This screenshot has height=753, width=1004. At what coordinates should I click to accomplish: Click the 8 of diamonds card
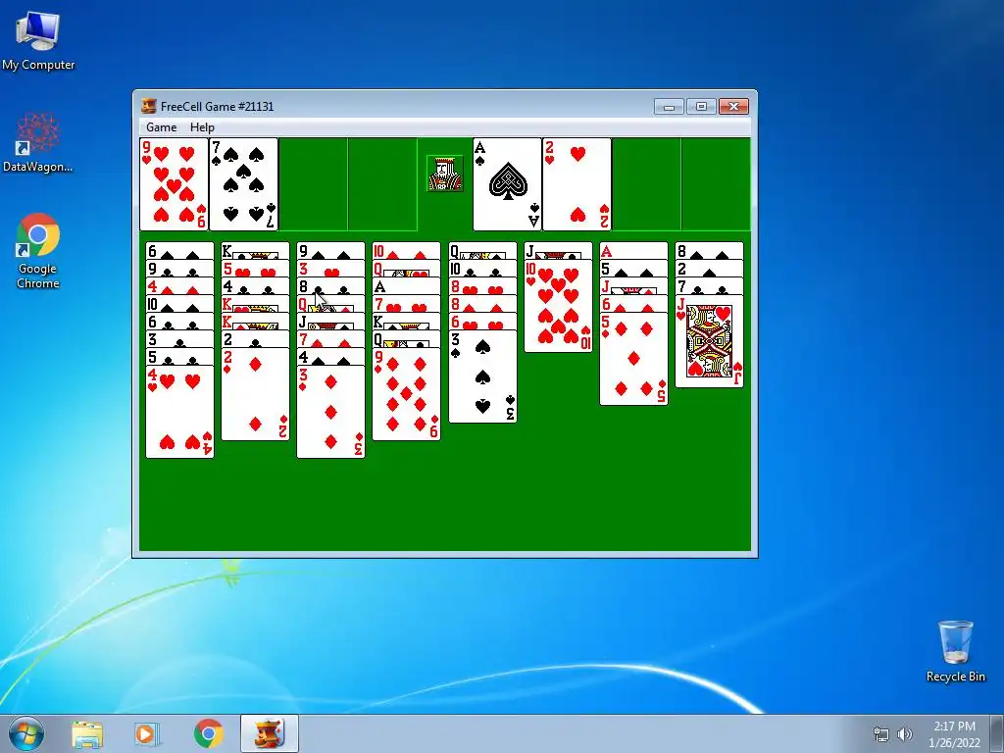[x=482, y=304]
